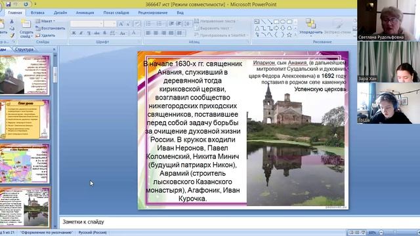Click Выровнять текст button
Viewport: 420px width, 236px height.
pyautogui.click(x=213, y=28)
